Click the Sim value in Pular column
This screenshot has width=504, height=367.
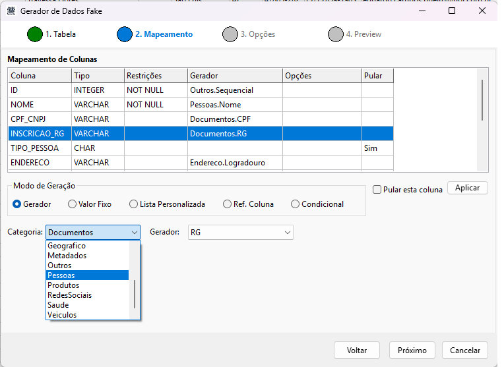click(x=371, y=148)
